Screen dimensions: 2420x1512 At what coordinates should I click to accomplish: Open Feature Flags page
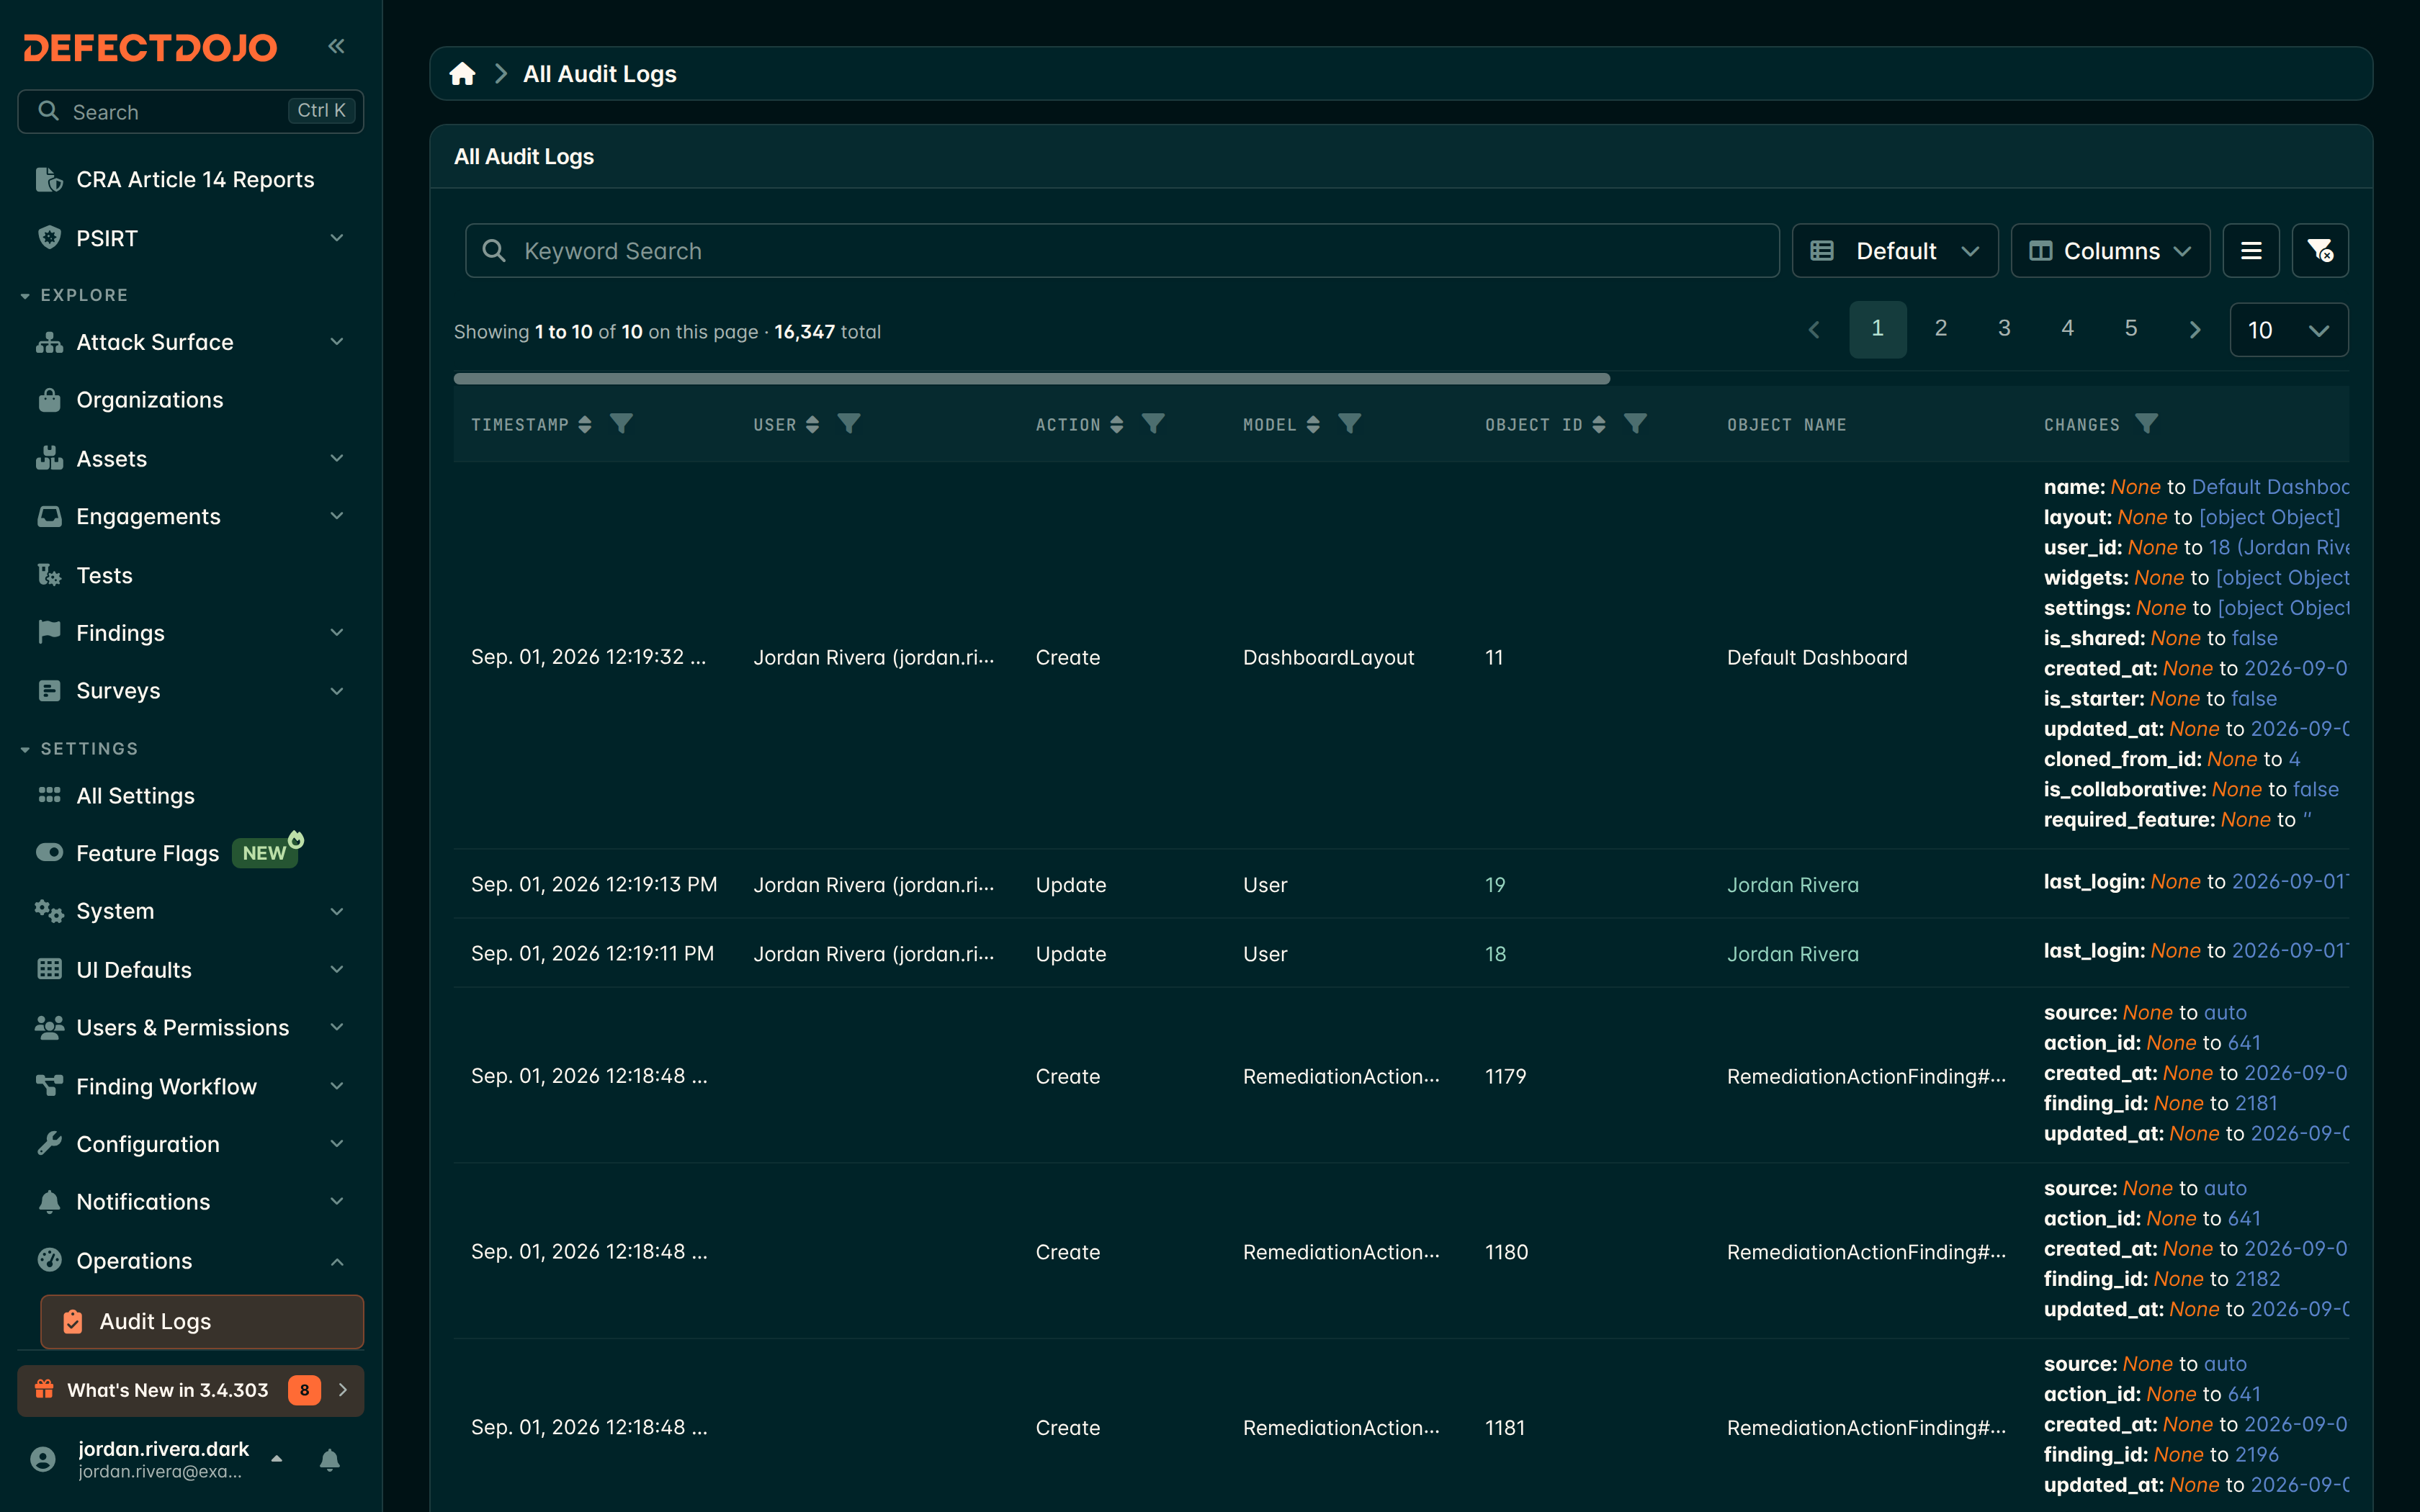[190, 853]
